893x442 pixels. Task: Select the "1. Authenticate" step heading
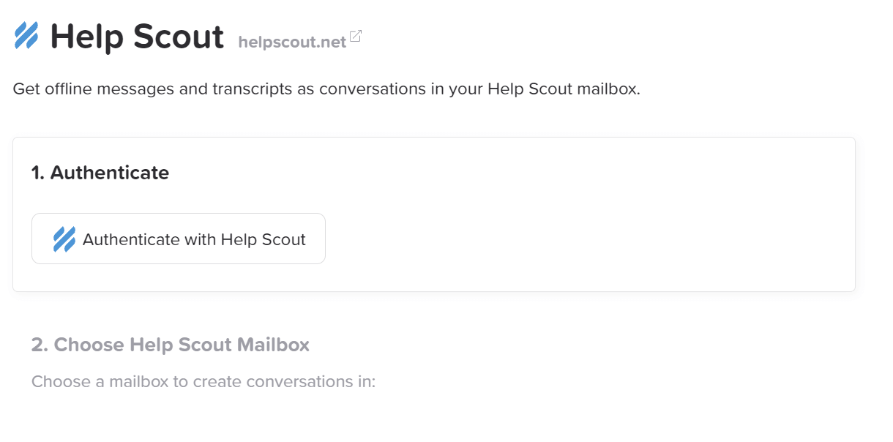click(100, 173)
